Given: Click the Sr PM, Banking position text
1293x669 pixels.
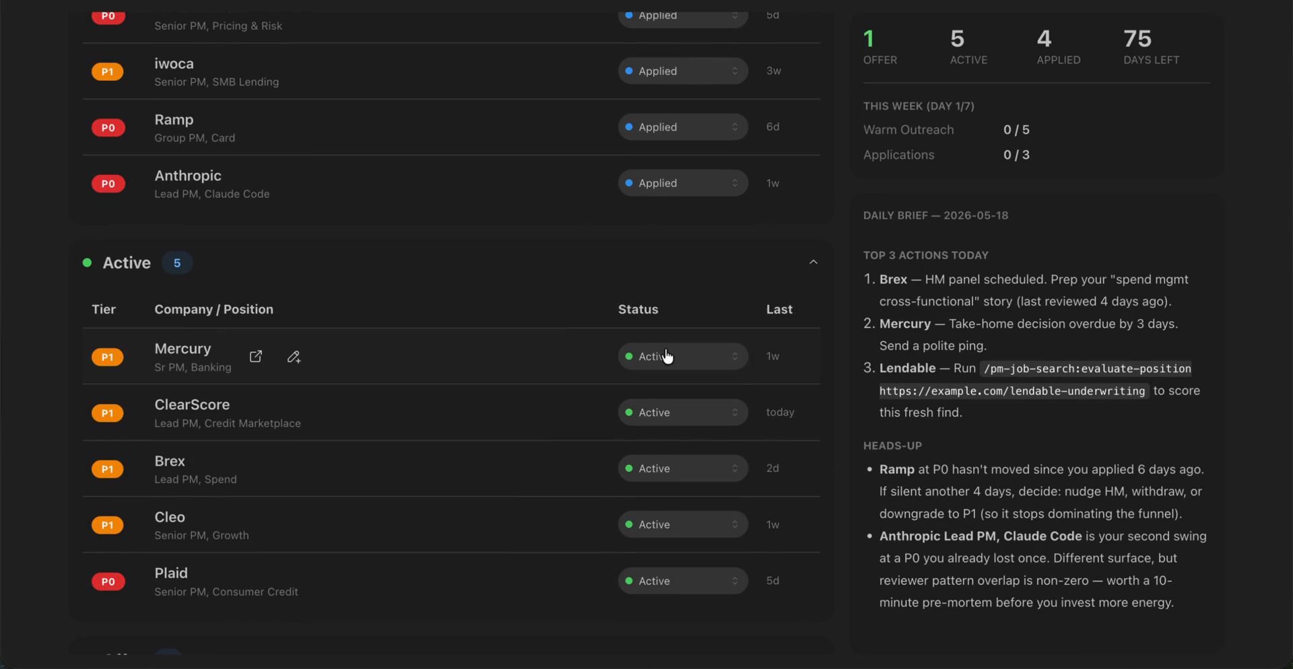Looking at the screenshot, I should tap(193, 367).
